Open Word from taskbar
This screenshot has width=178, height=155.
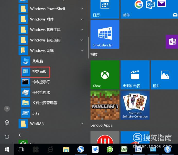(139, 149)
